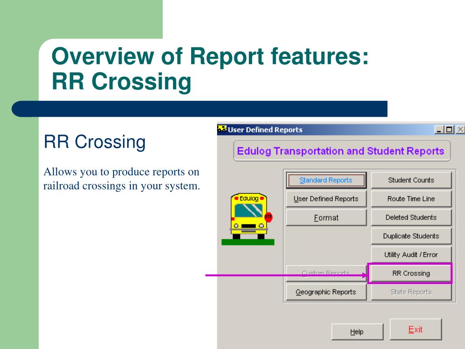Minimize the User Defined Reports window

pos(439,130)
